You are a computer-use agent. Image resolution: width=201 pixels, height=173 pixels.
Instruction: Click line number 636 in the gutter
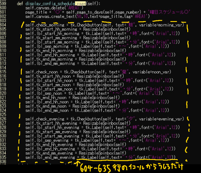click(3, 162)
